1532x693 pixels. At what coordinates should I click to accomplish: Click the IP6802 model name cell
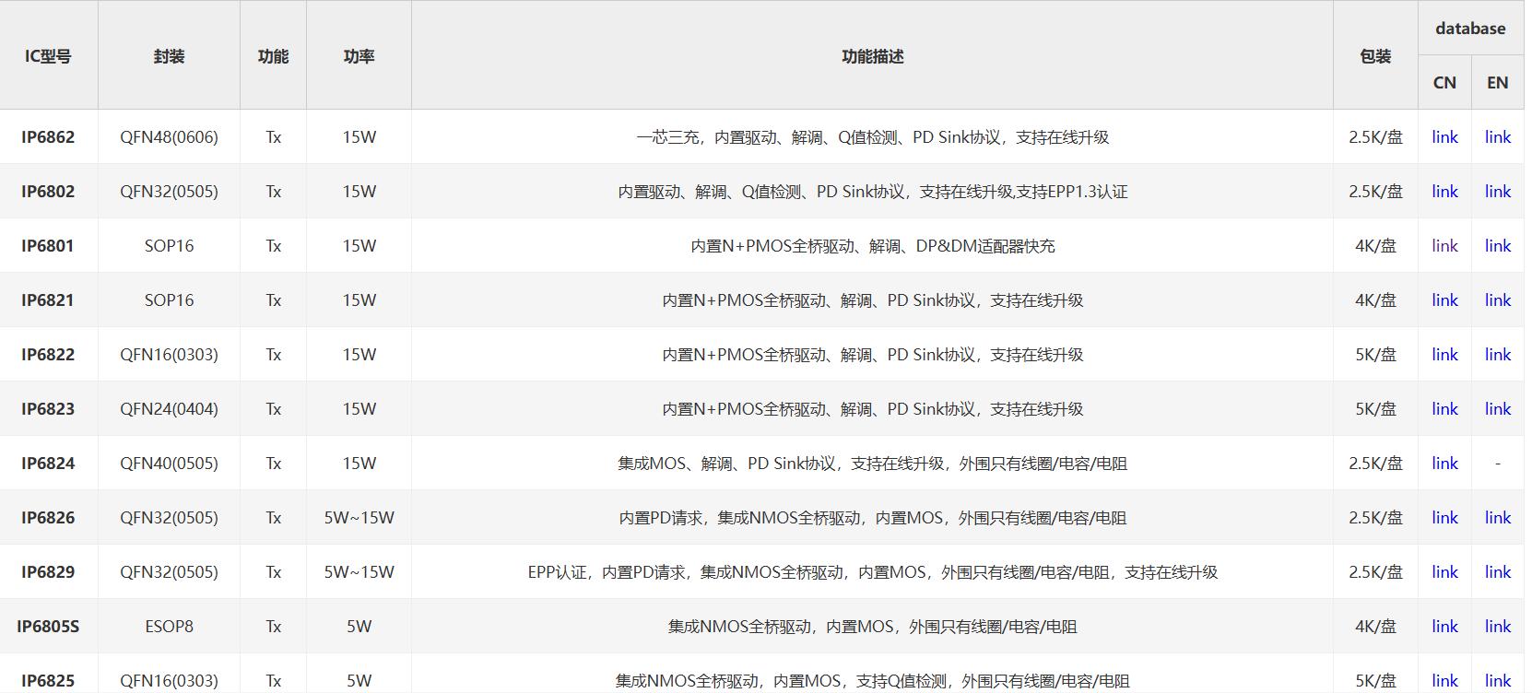click(x=48, y=192)
